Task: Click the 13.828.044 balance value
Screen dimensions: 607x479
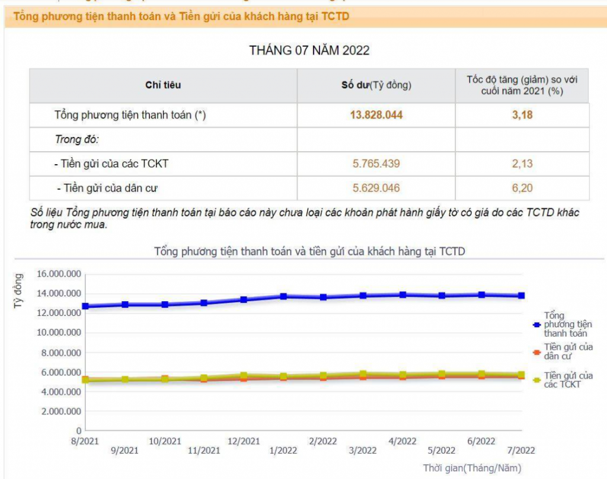Action: click(376, 115)
